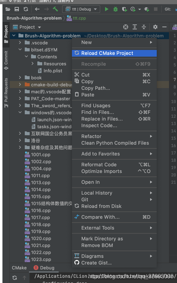Choose Find in Files...
Viewport: 177px width, 283px height.
pos(114,112)
